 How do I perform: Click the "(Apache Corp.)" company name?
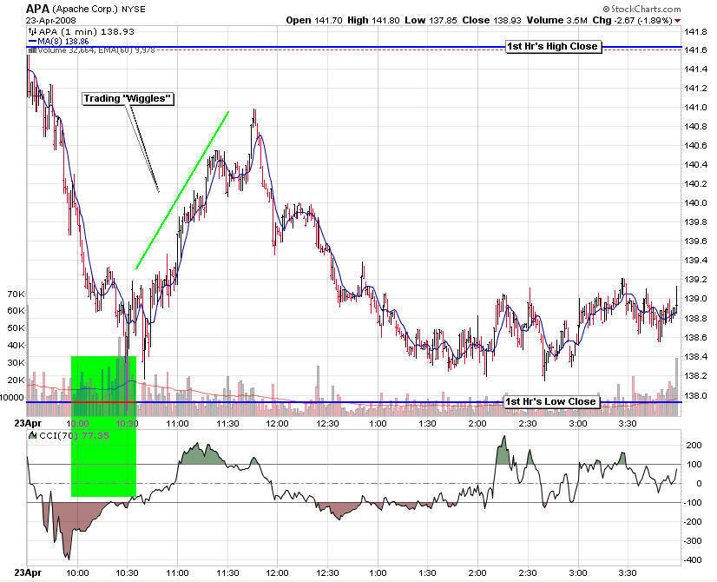pos(86,10)
